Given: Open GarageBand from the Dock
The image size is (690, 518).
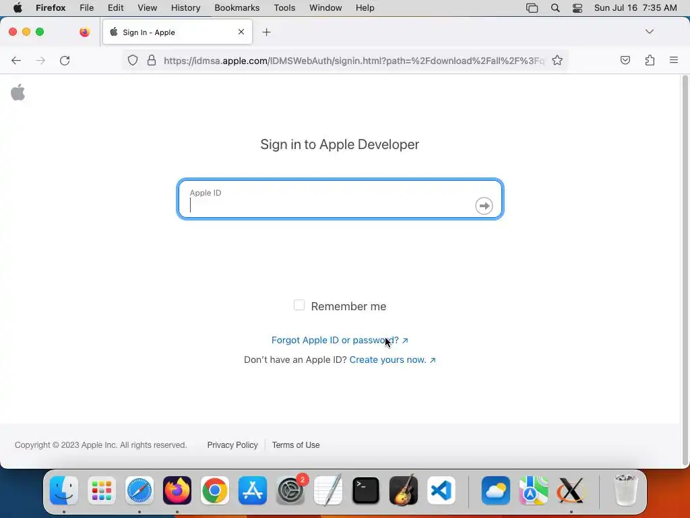Looking at the screenshot, I should (x=404, y=490).
